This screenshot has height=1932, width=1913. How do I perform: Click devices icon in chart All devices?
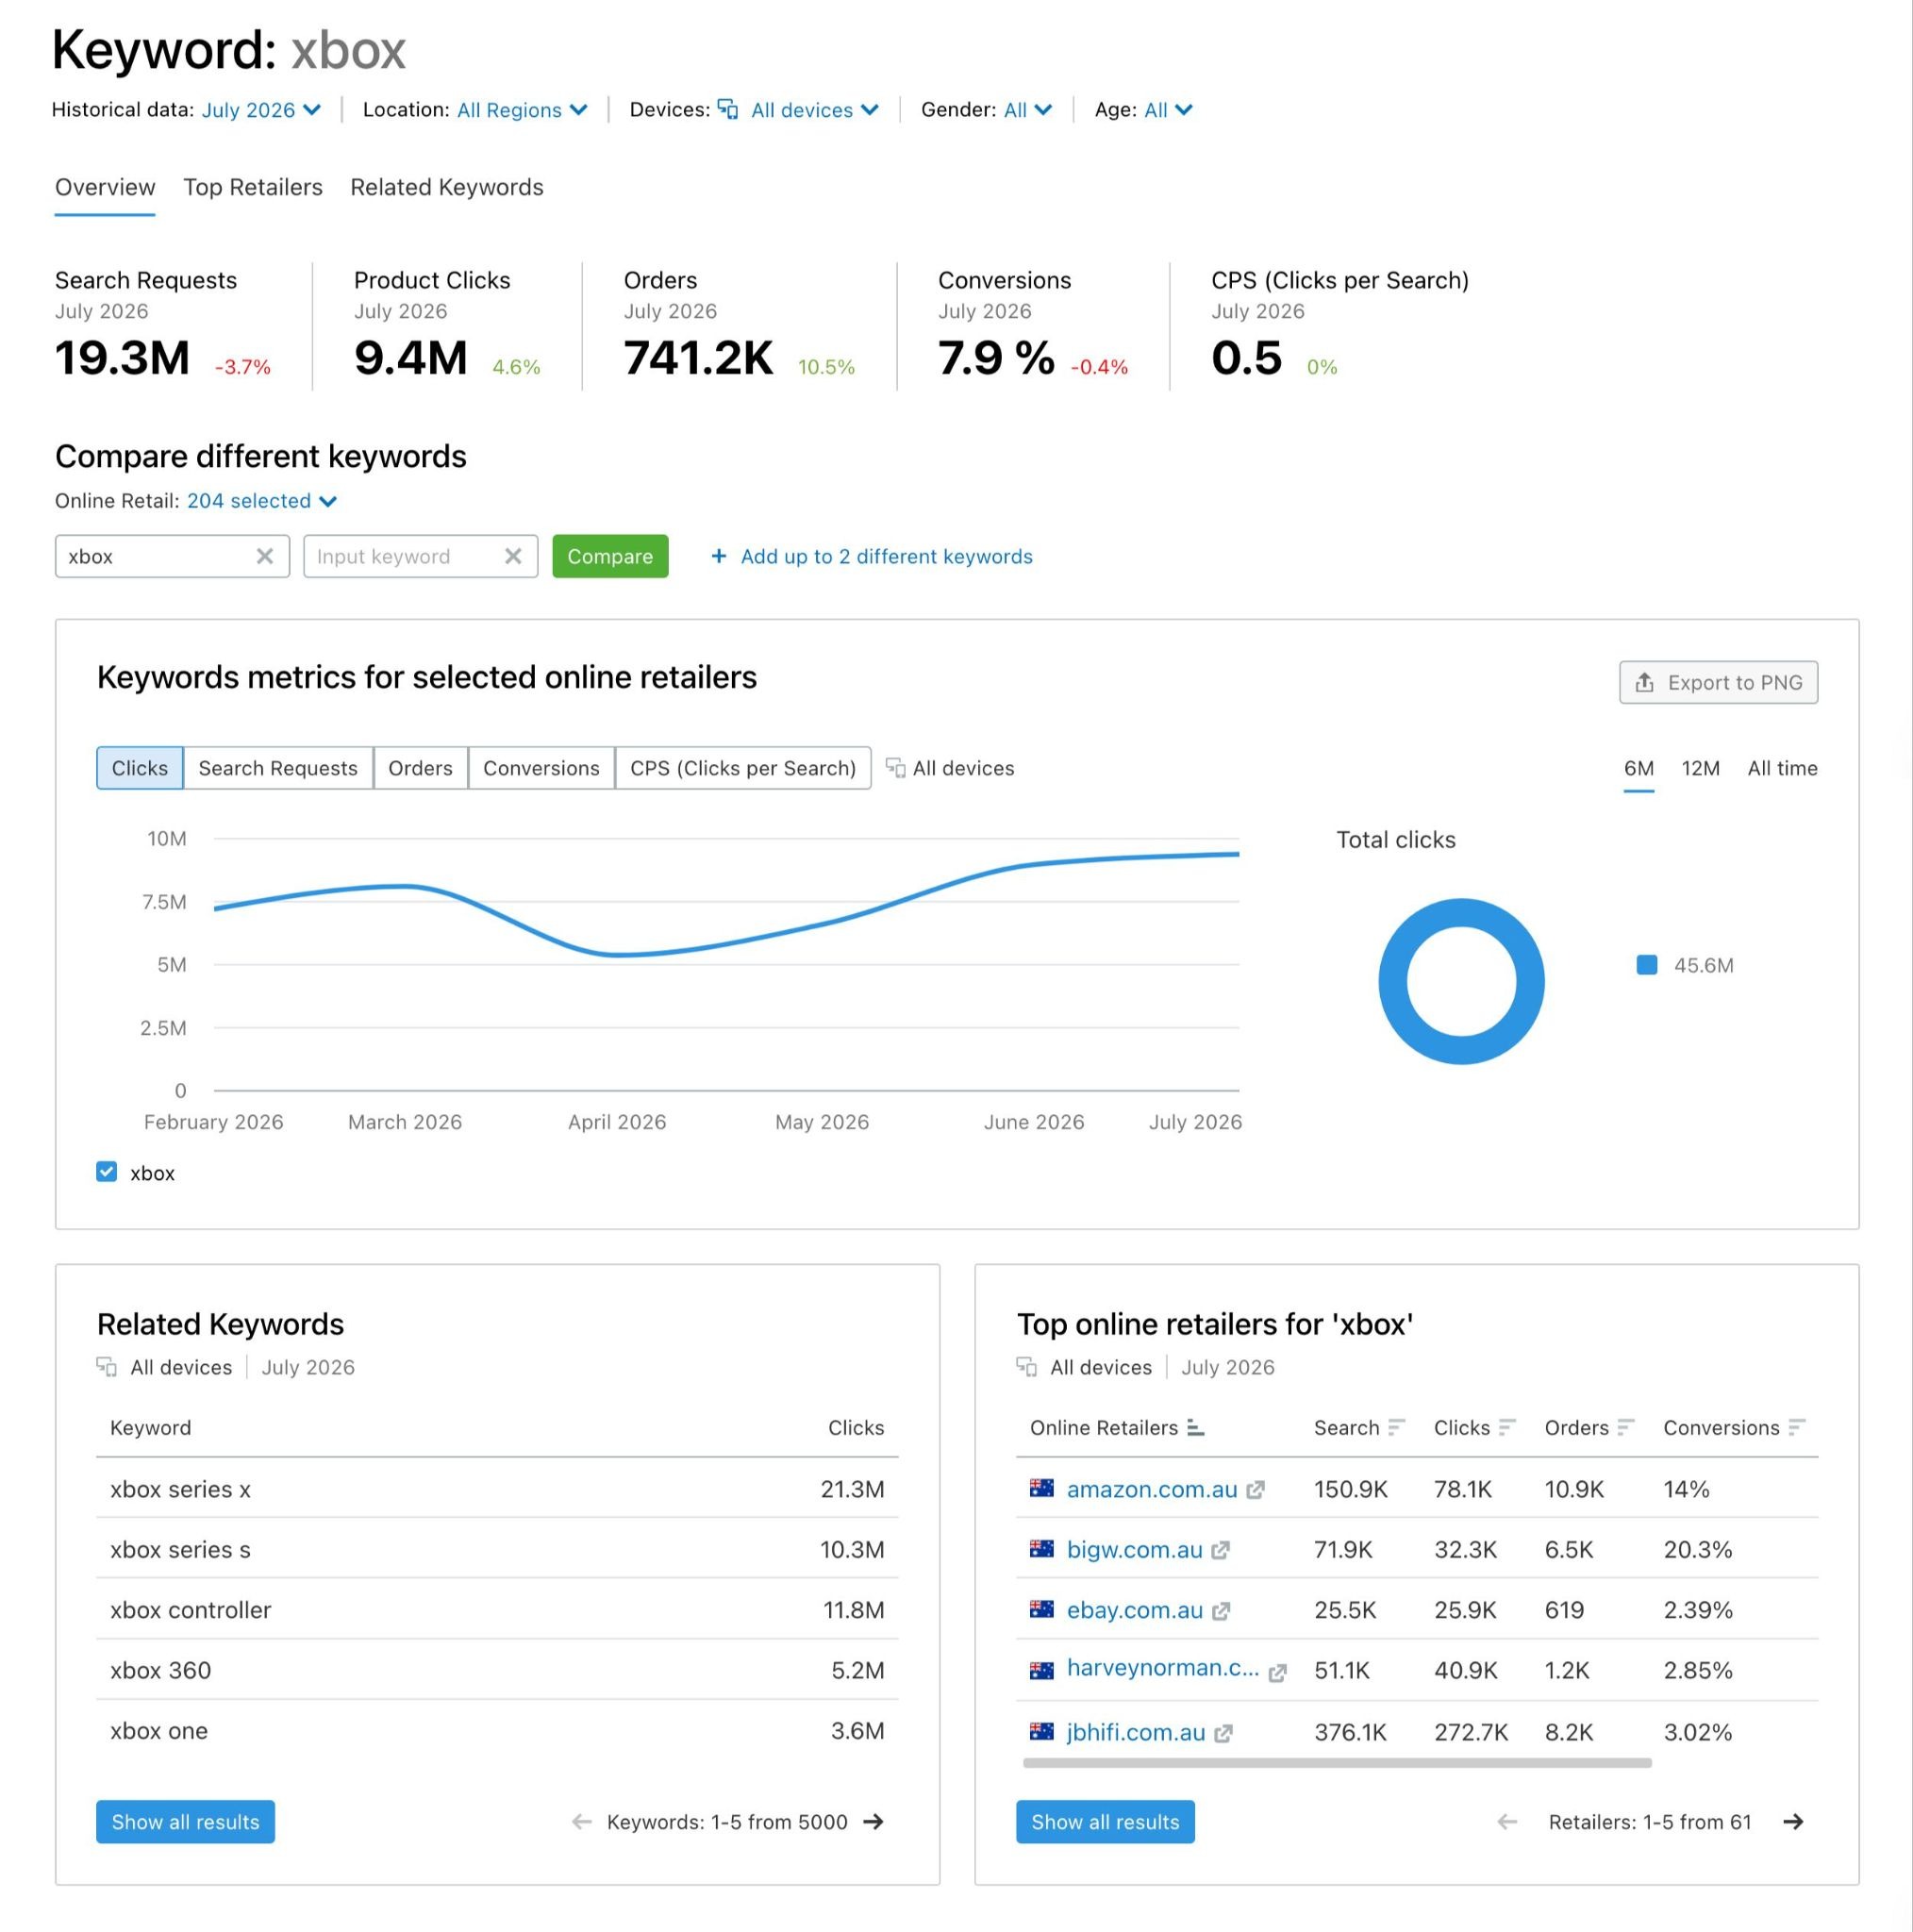click(896, 768)
